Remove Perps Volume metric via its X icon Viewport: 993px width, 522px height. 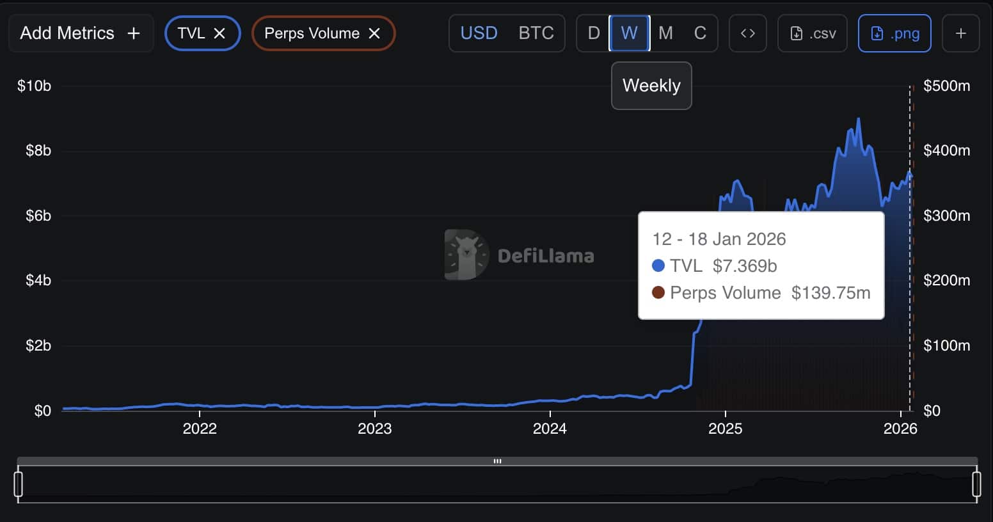(x=374, y=33)
